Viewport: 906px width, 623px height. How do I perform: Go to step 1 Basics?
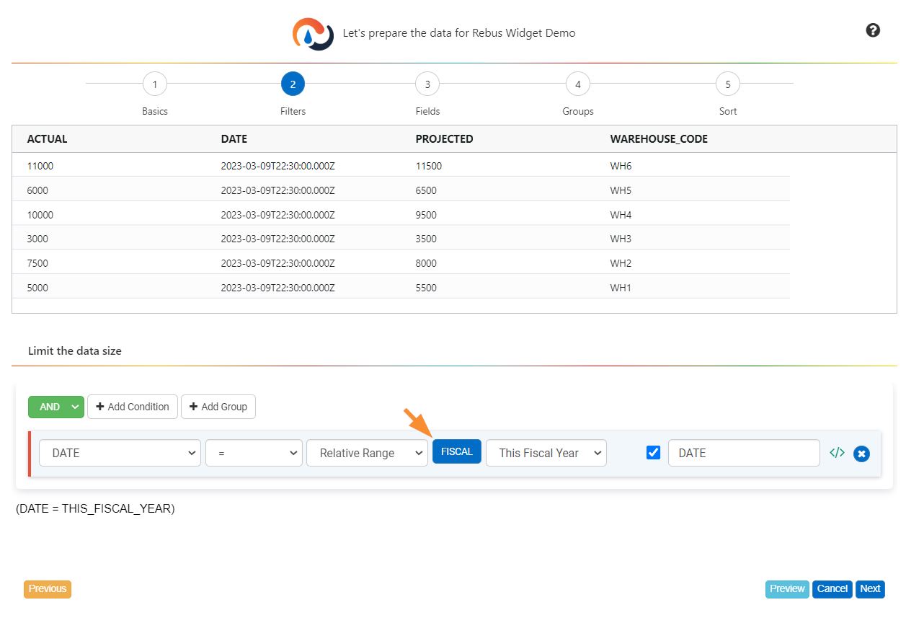pyautogui.click(x=155, y=84)
